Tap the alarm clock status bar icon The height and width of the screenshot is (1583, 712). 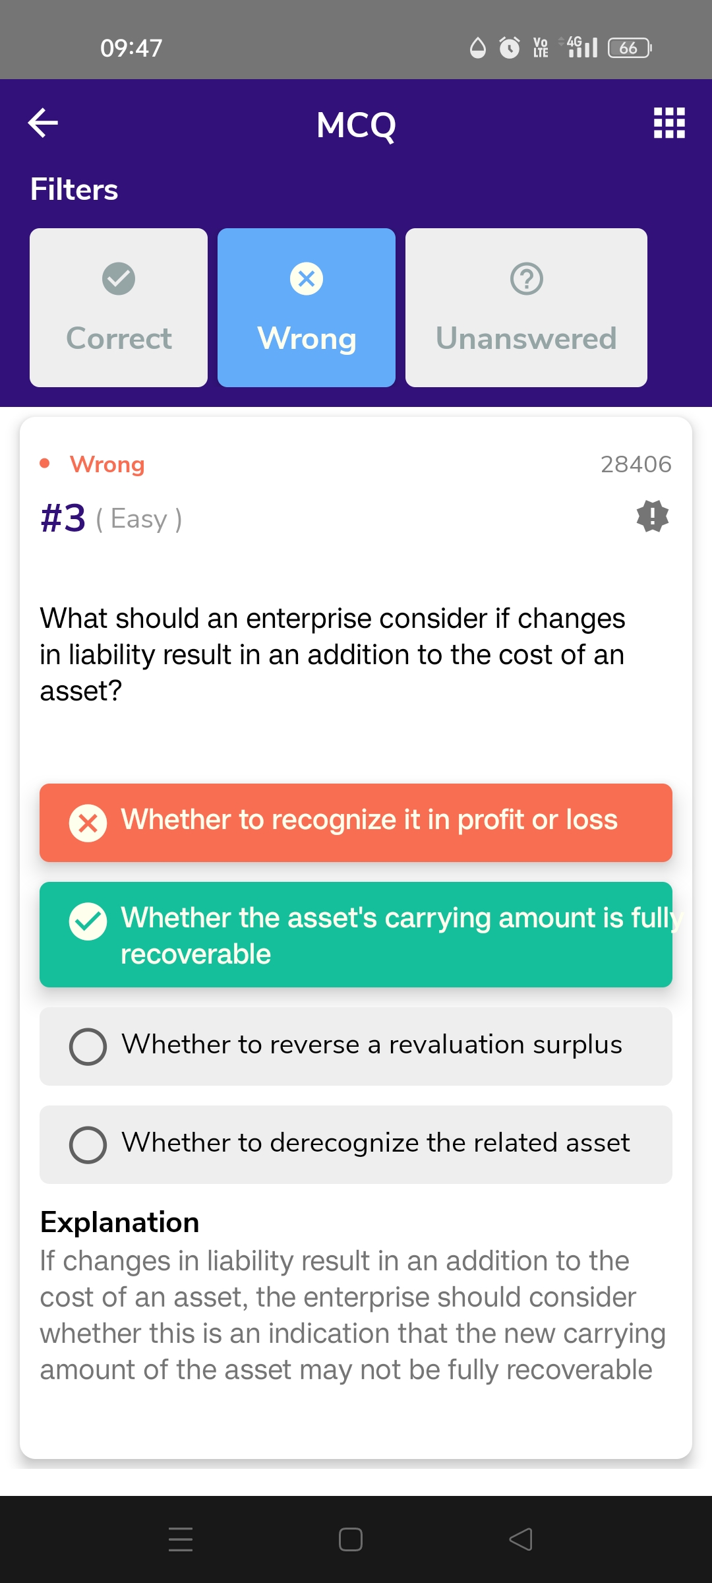tap(509, 47)
